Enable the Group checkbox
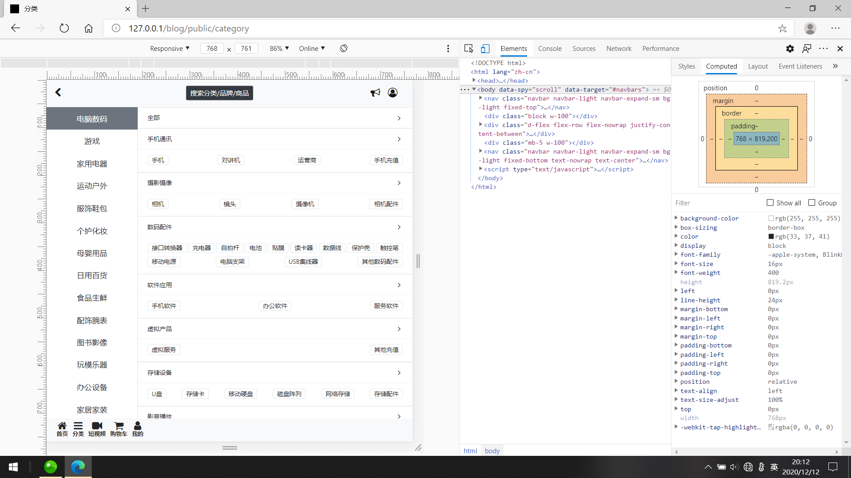 point(812,203)
